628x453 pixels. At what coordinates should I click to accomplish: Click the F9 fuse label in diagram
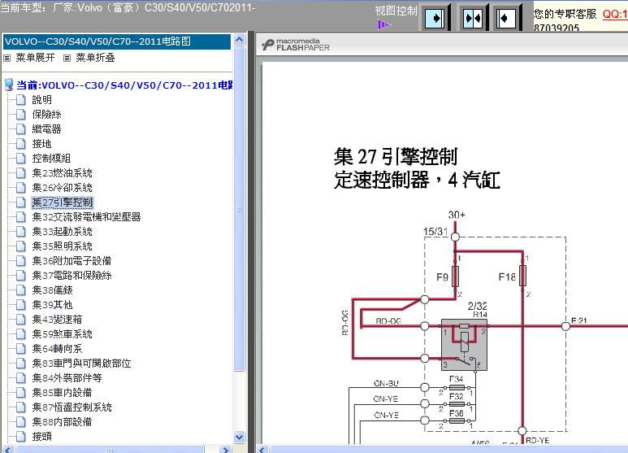coord(442,277)
